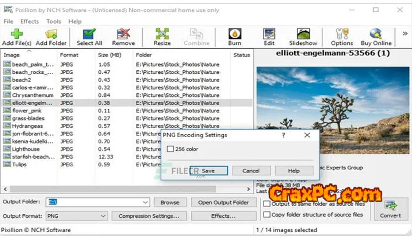
Task: Open the Output Folder dropdown list
Action: click(145, 202)
